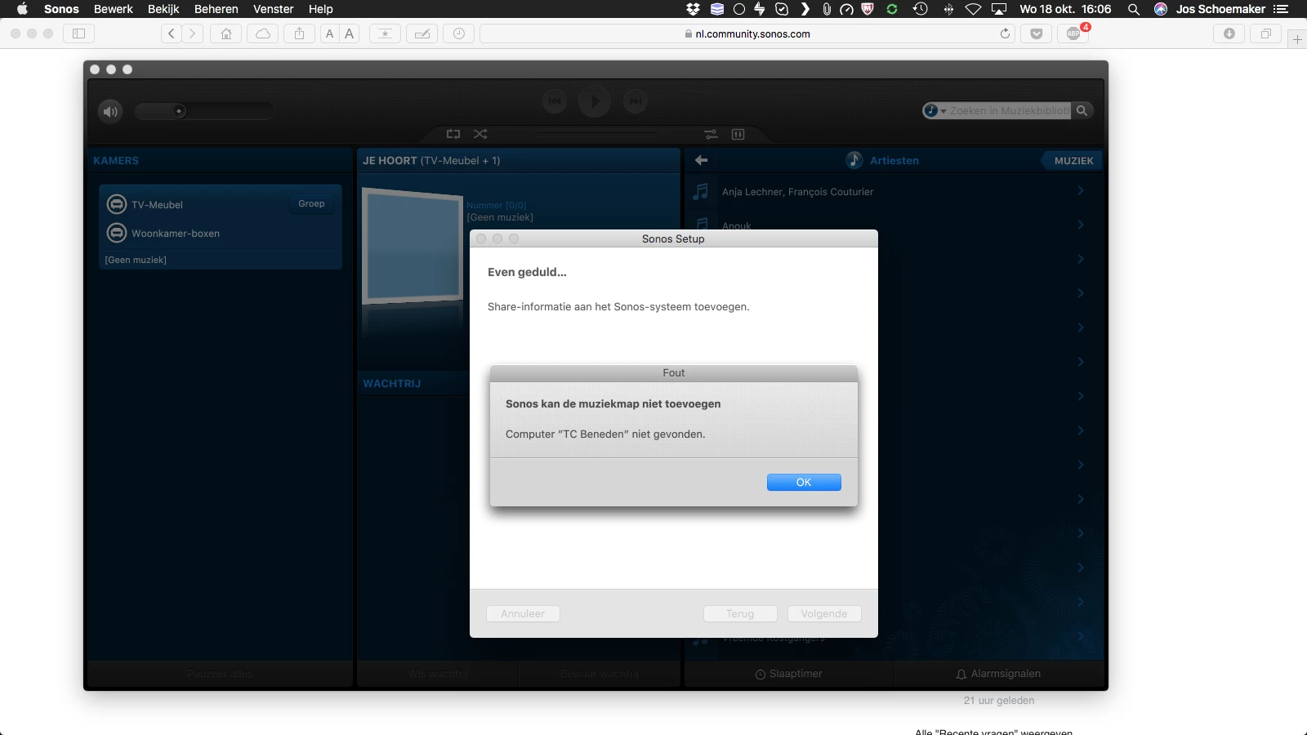
Task: Open Alarmsignalen settings
Action: pyautogui.click(x=998, y=674)
